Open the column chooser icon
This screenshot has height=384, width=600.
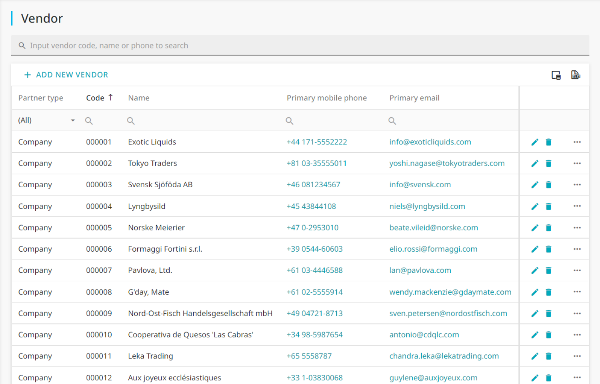coord(556,75)
